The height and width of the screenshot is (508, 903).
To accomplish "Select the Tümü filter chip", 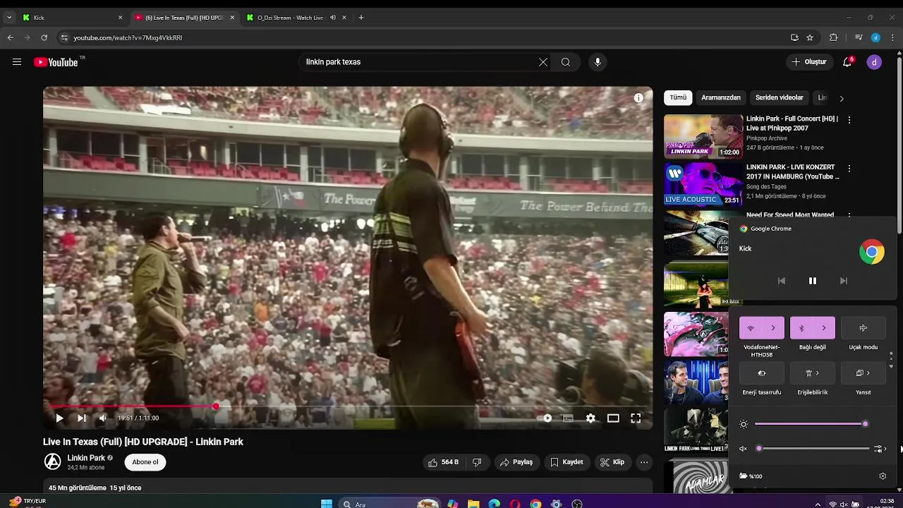I will point(678,98).
